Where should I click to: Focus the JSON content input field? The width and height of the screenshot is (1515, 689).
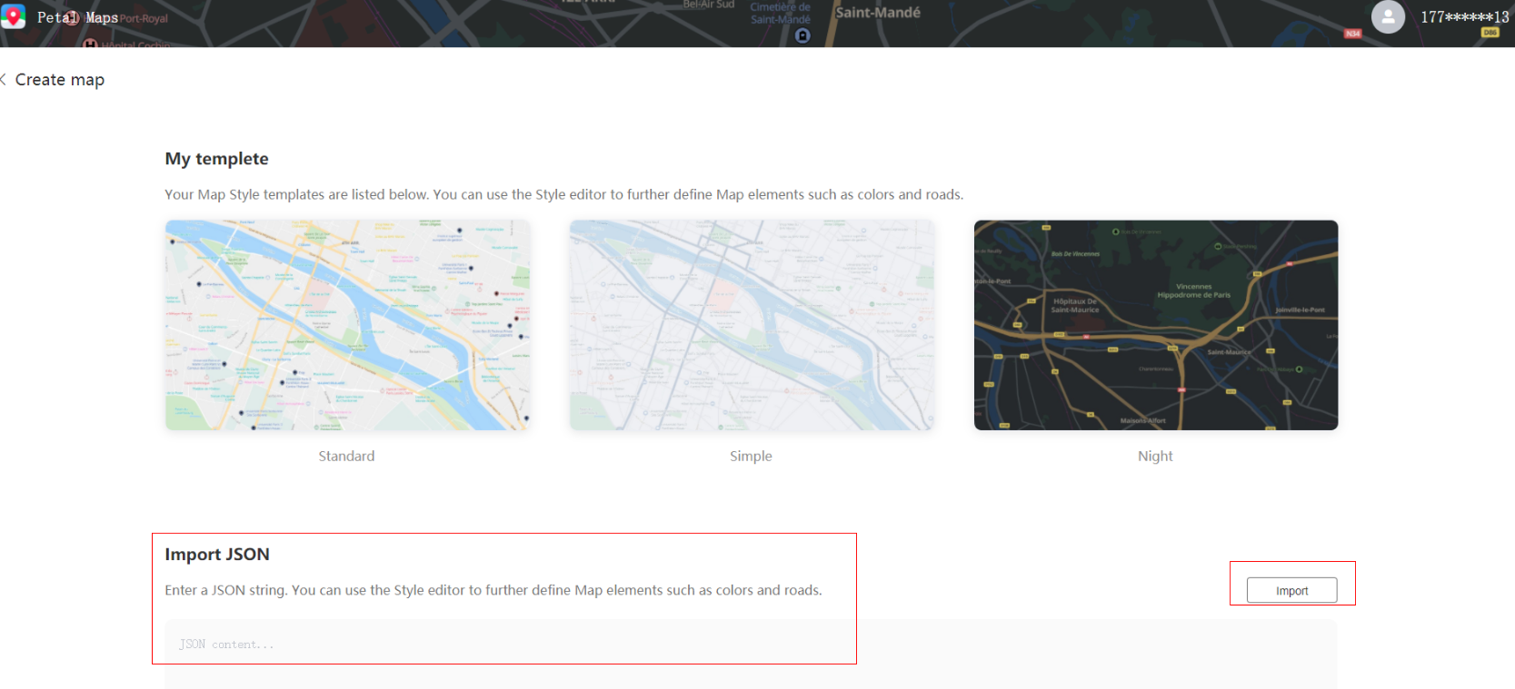tap(751, 654)
